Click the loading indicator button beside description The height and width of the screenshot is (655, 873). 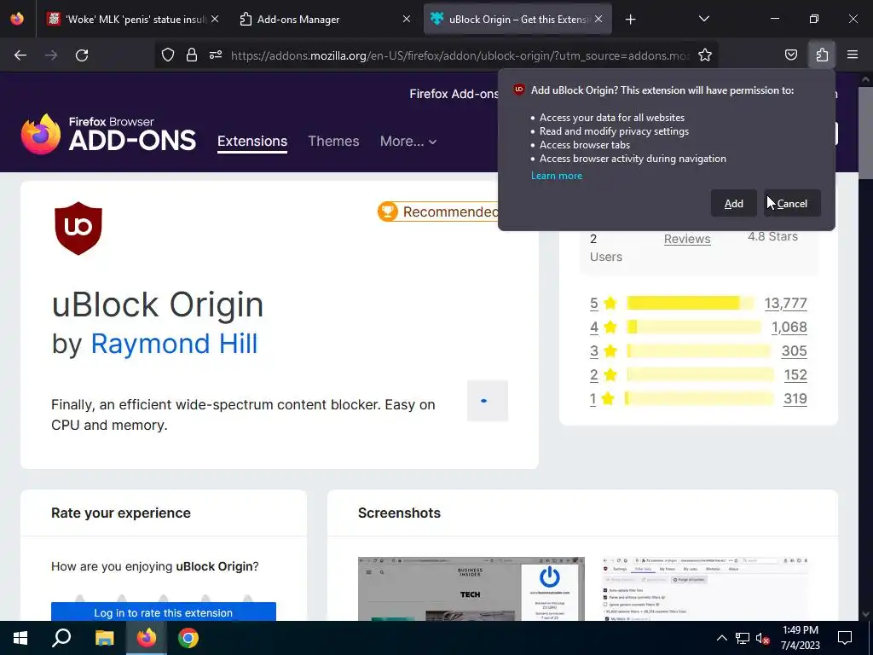coord(487,401)
